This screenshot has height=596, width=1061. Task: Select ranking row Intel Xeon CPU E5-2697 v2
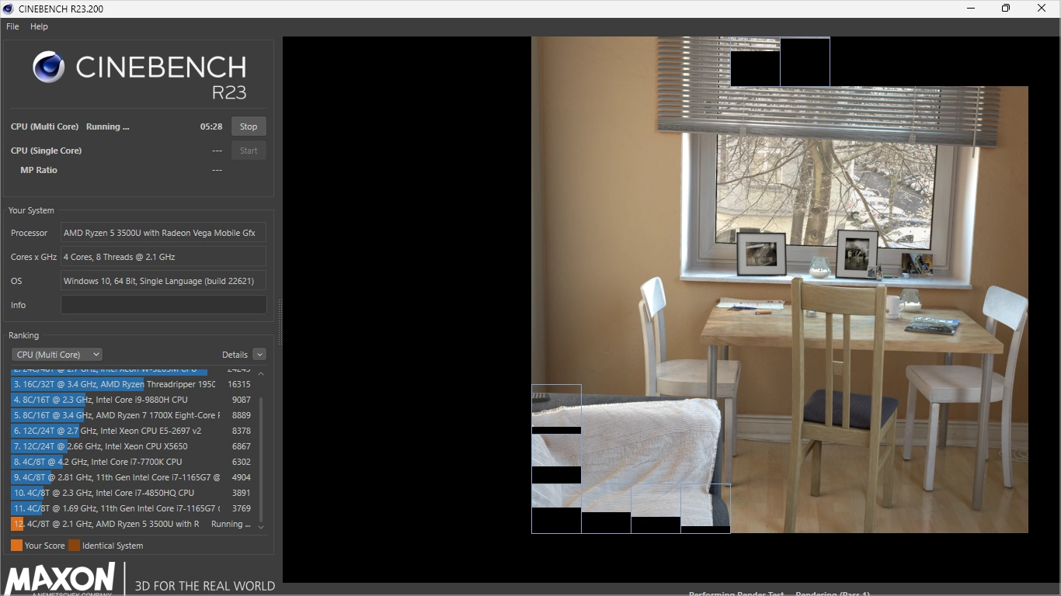pos(132,431)
